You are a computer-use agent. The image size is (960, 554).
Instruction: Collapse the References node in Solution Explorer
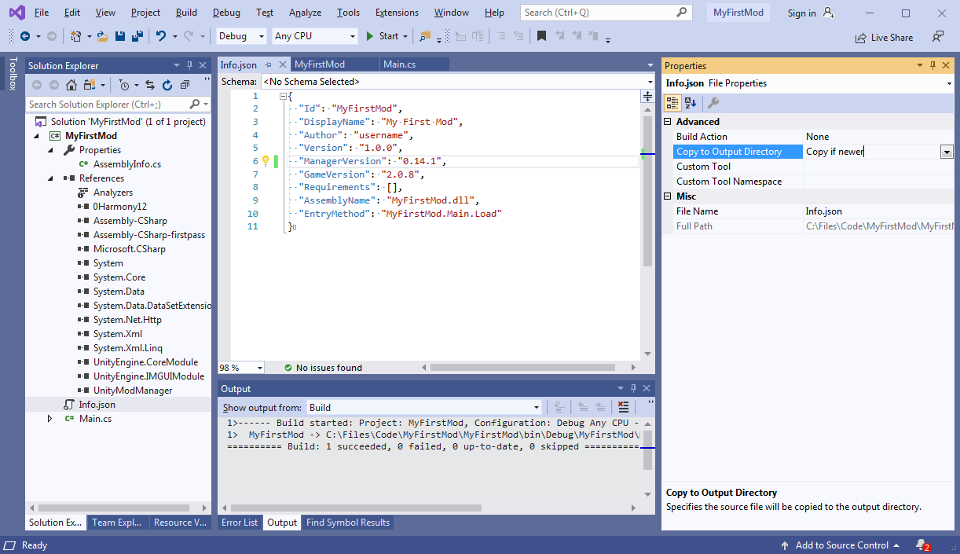[50, 178]
